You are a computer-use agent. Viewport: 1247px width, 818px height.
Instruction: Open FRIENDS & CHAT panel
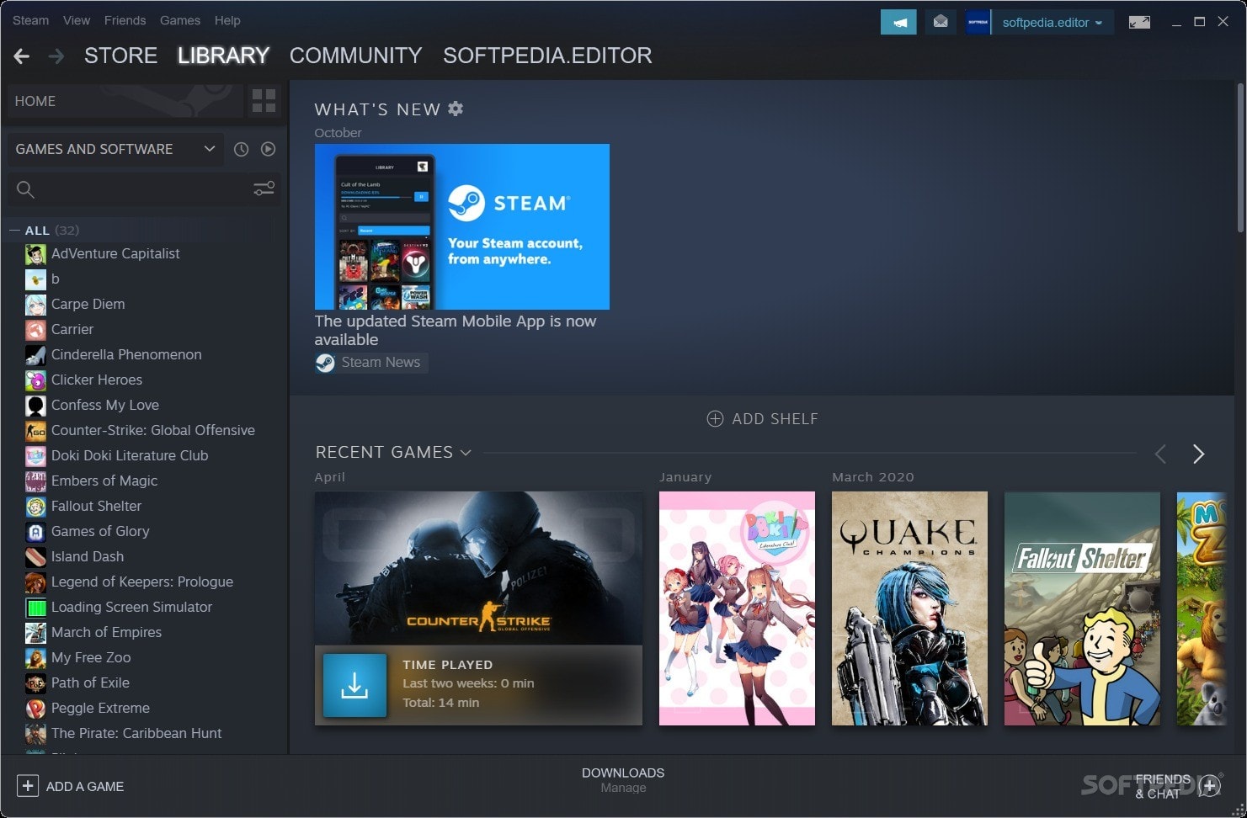point(1163,787)
